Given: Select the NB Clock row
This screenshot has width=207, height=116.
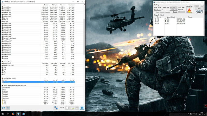Looking at the screenshot, I should (38, 20).
